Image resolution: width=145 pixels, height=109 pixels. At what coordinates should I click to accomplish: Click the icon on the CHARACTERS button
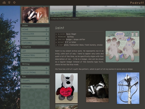(46, 55)
